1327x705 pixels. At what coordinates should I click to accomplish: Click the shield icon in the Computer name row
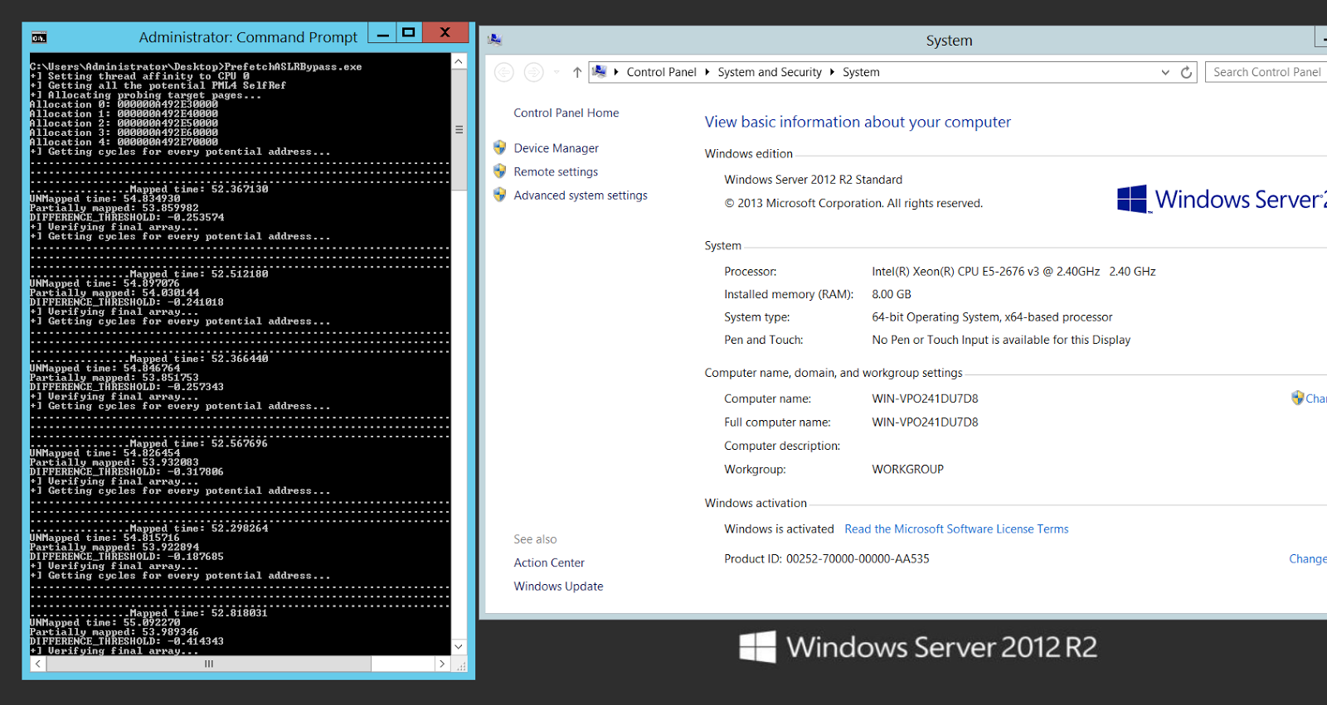tap(1298, 398)
